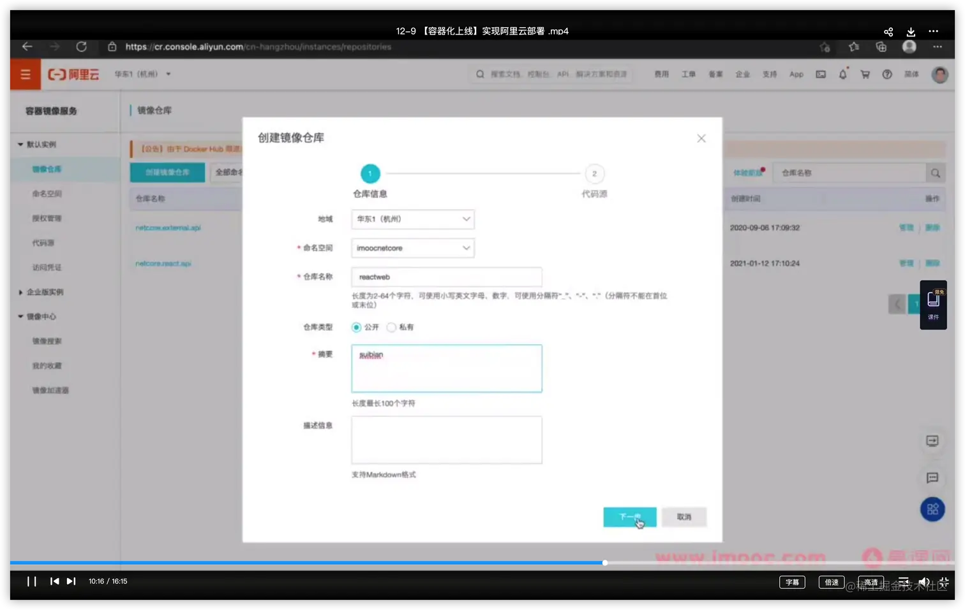Viewport: 965px width, 610px height.
Task: Click the 创建镜像仓库 button behind the dialog
Action: 167,173
